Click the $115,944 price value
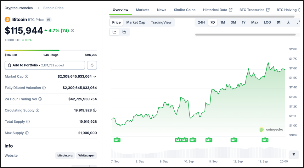 (x=24, y=30)
